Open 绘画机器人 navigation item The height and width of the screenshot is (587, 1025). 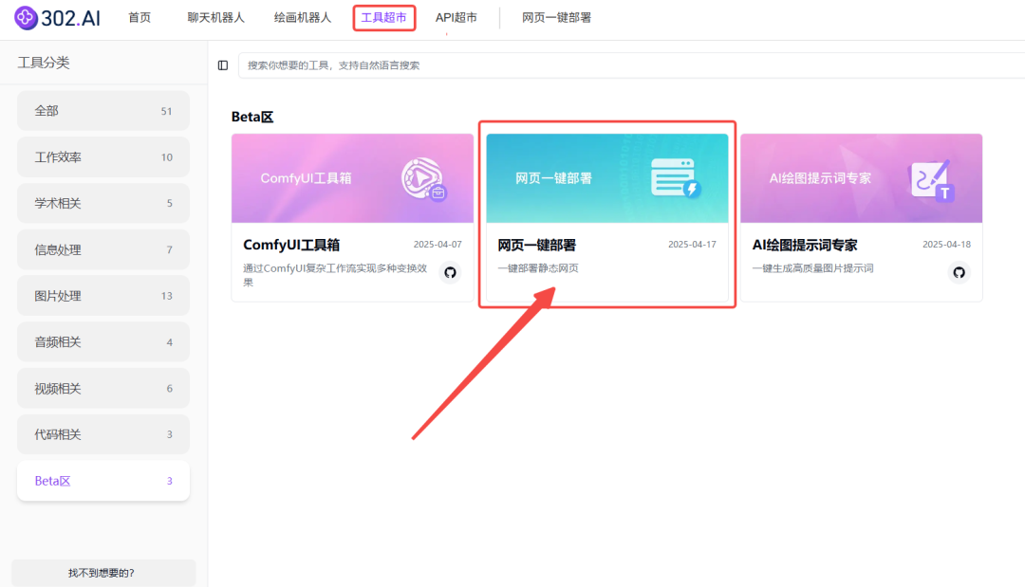[x=303, y=18]
